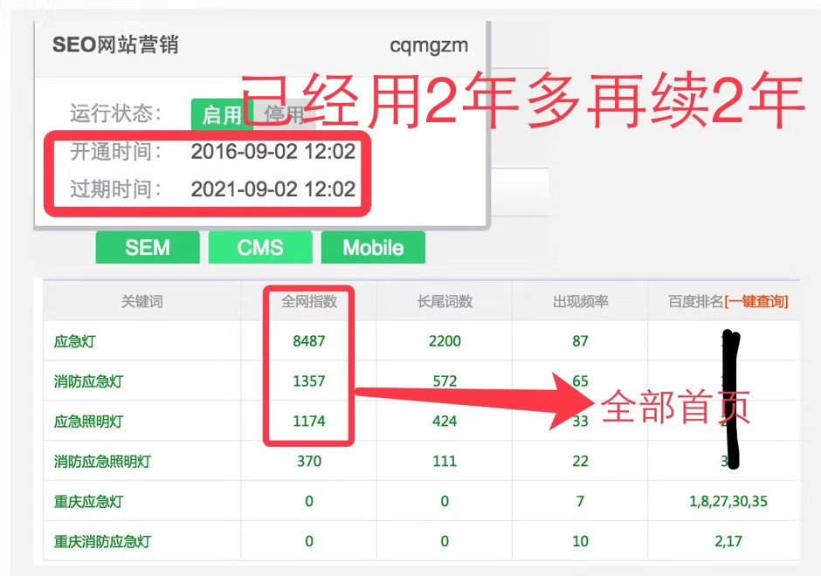Select the Mobile green button
The width and height of the screenshot is (821, 576).
[x=373, y=247]
